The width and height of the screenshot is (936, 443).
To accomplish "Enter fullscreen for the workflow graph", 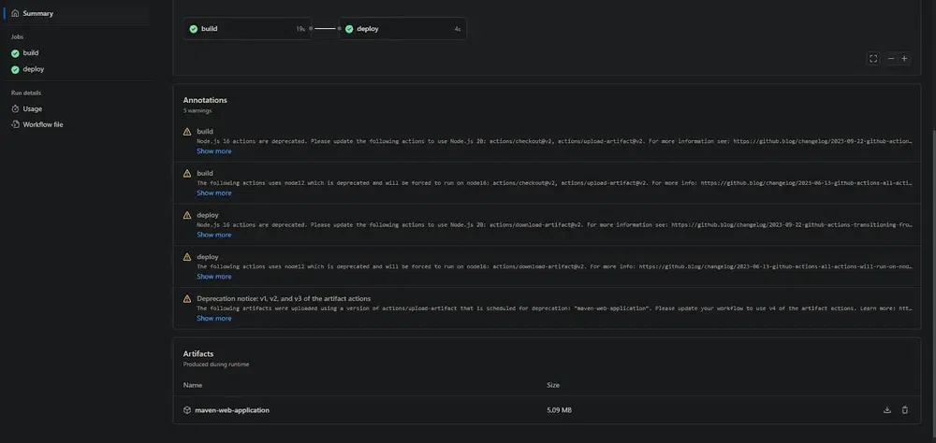I will point(873,59).
